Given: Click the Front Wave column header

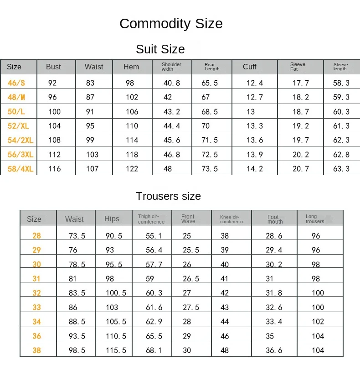Looking at the screenshot, I should pyautogui.click(x=188, y=219).
